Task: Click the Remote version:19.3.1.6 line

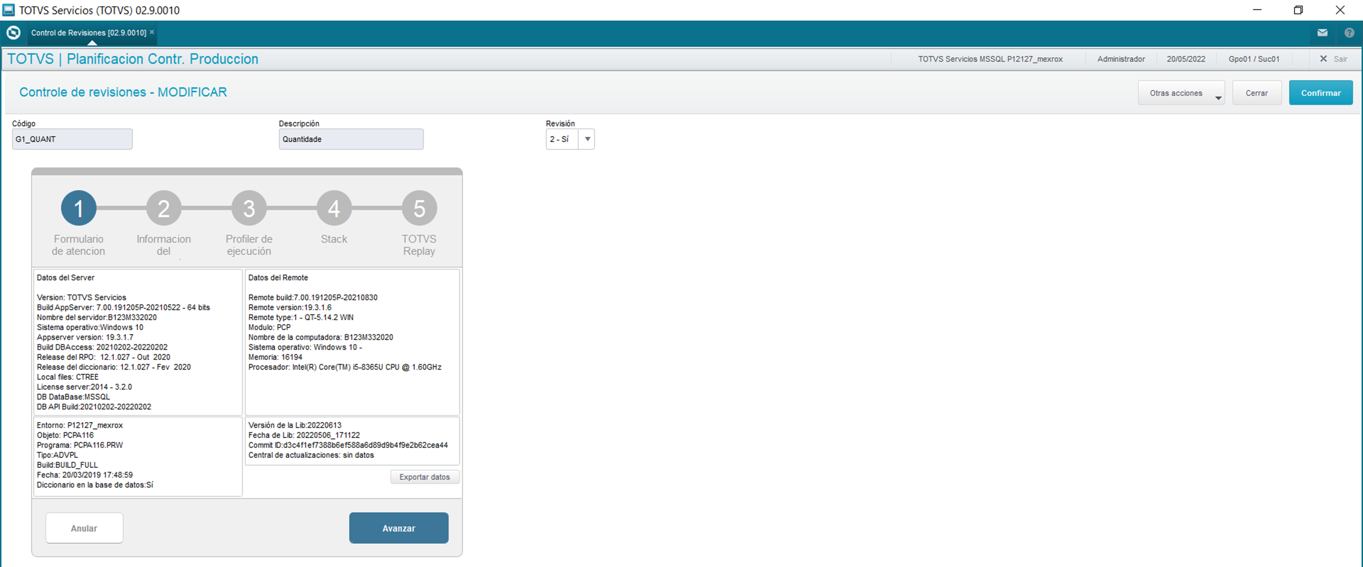Action: pos(290,307)
